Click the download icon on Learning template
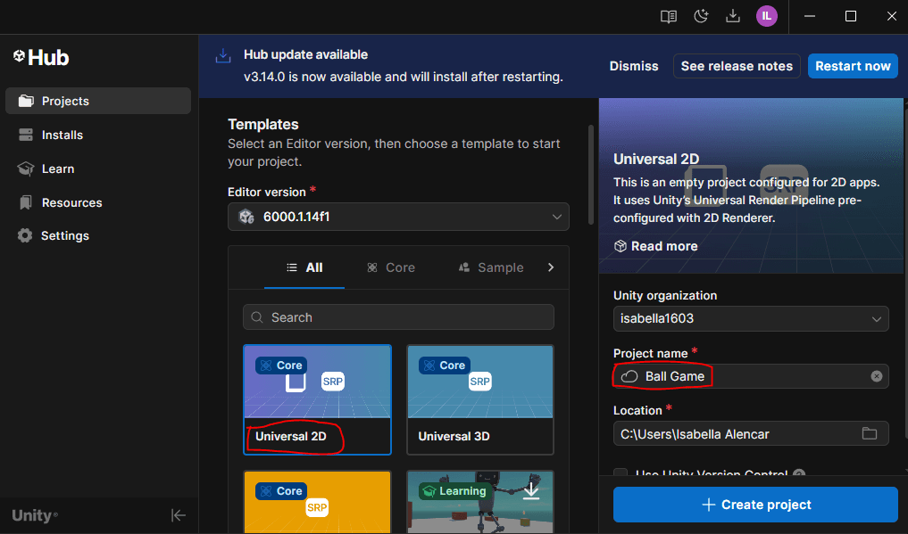This screenshot has height=534, width=908. [531, 490]
